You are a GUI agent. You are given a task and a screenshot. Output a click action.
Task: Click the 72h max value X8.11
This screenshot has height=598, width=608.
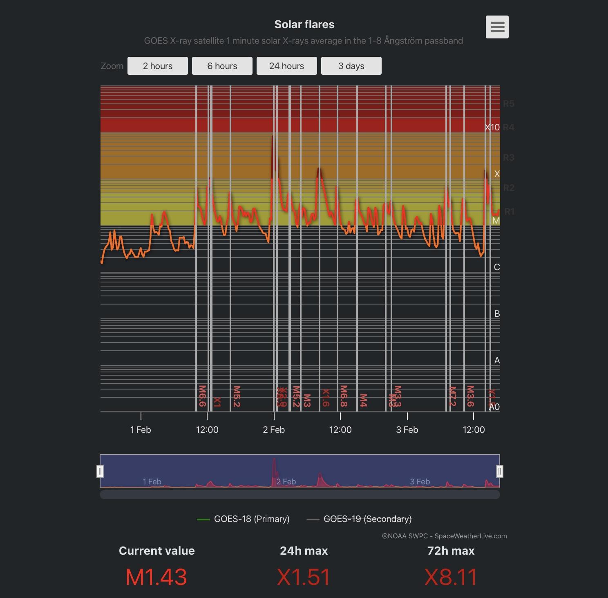pos(451,577)
